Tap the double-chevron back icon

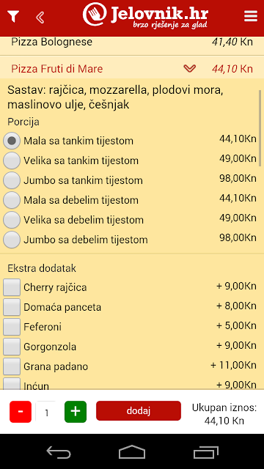40,18
